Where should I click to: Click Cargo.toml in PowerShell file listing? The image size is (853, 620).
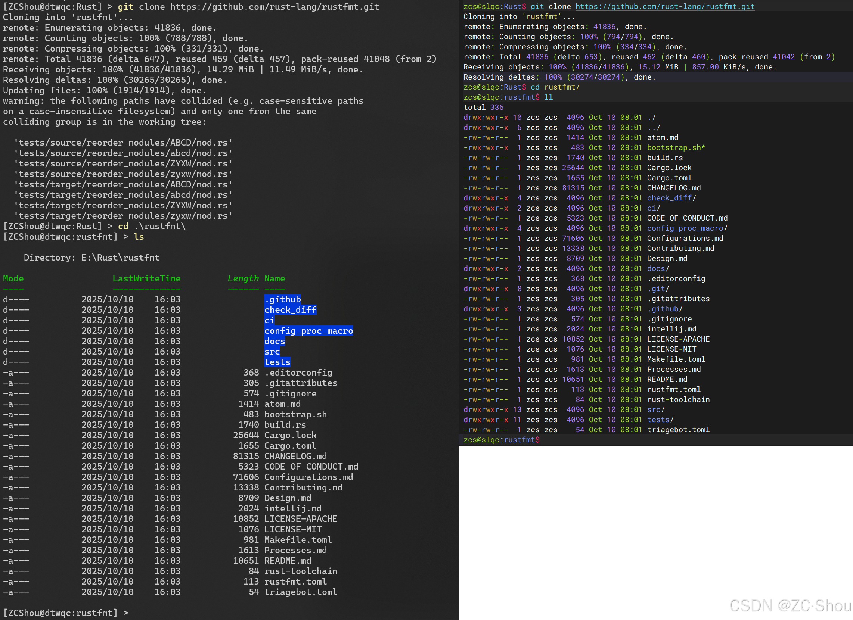290,446
